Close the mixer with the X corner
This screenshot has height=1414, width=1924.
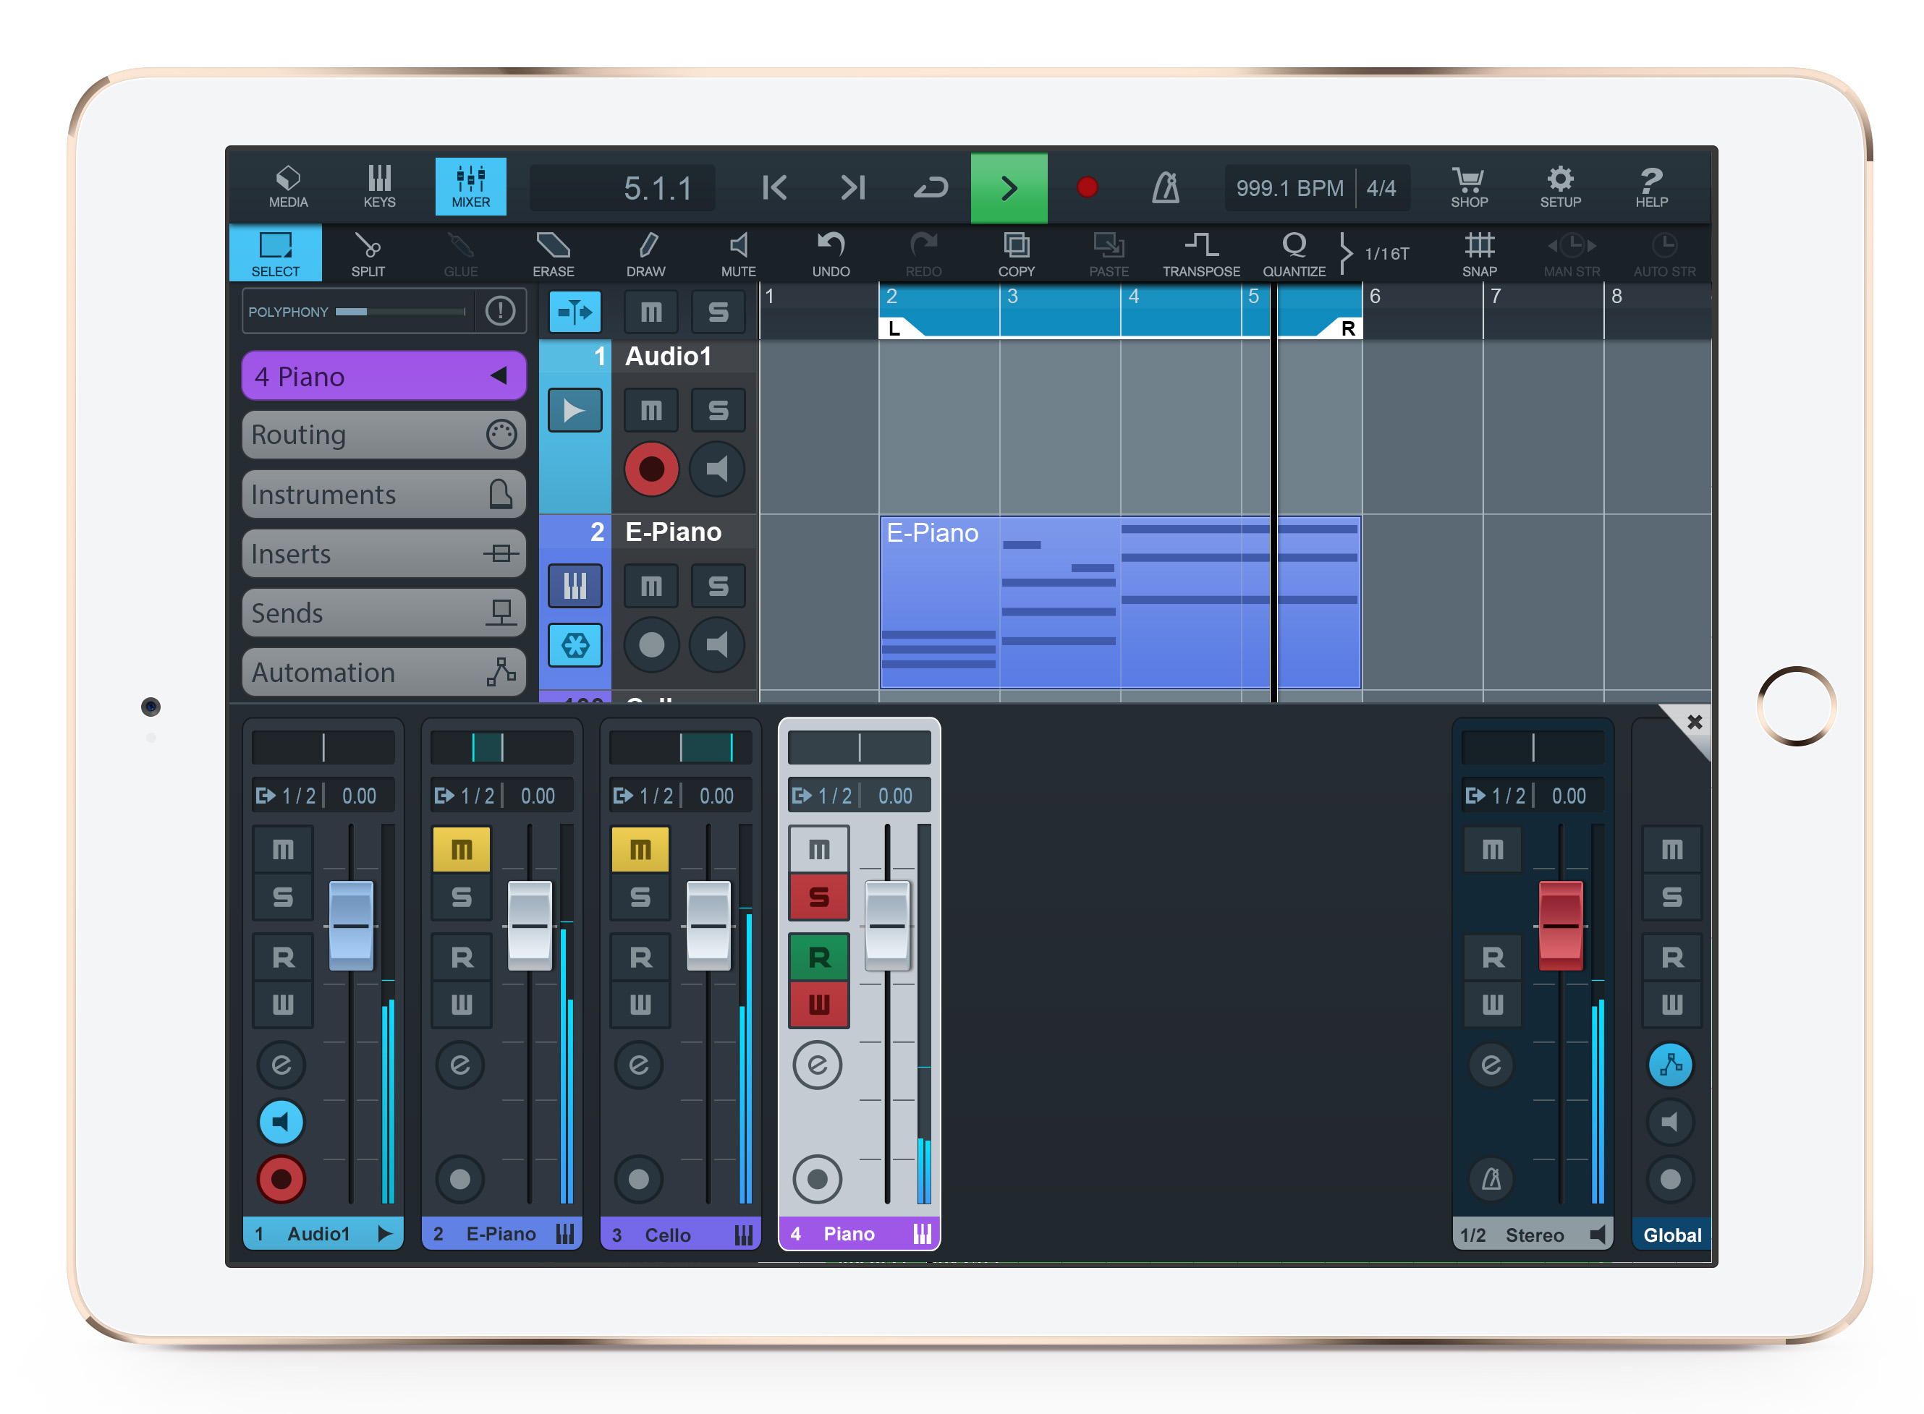coord(1694,722)
